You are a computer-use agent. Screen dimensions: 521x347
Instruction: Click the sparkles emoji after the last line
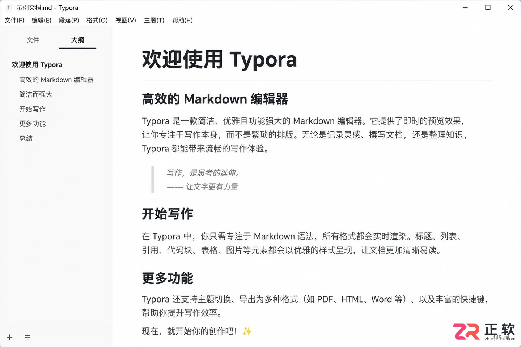247,331
